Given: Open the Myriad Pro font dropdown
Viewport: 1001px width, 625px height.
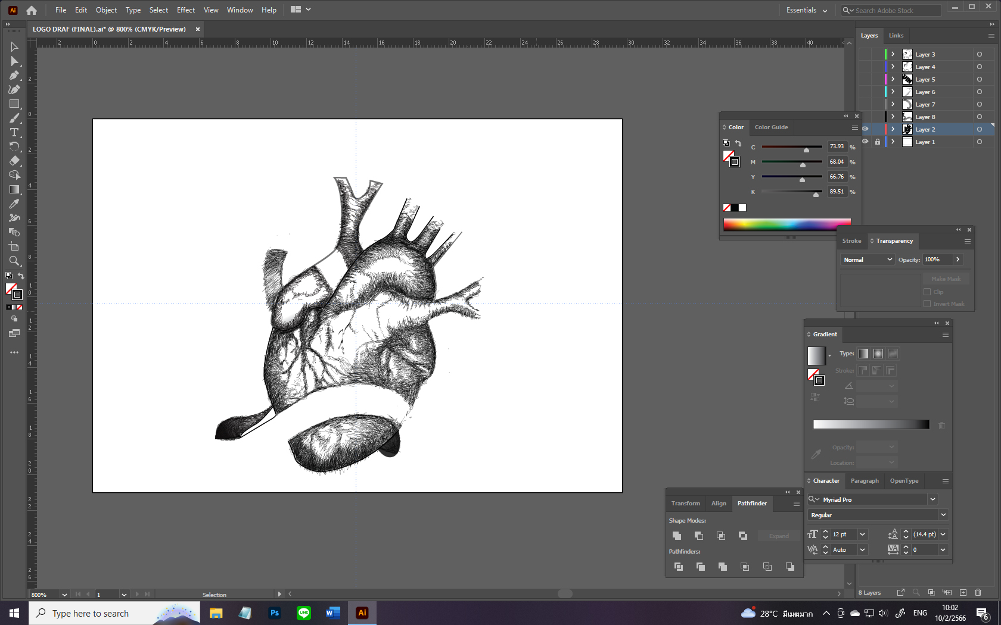Looking at the screenshot, I should tap(932, 499).
